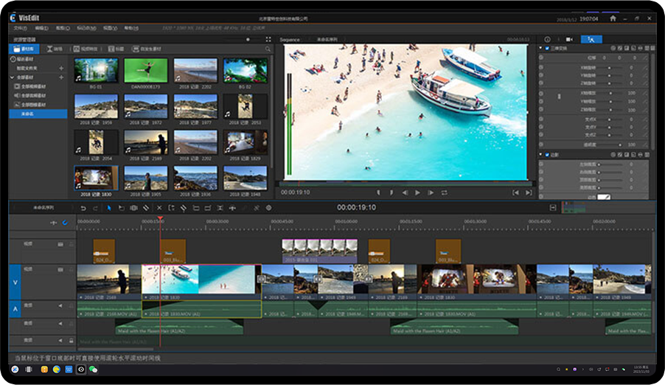Click the white shadow color swatch
The image size is (665, 385).
point(603,197)
